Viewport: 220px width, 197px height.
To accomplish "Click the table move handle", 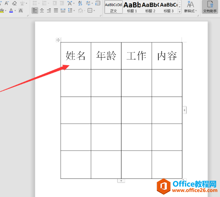I will pyautogui.click(x=58, y=40).
